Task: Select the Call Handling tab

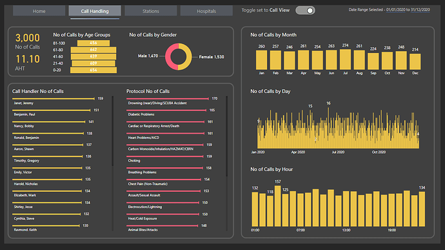Action: (95, 11)
